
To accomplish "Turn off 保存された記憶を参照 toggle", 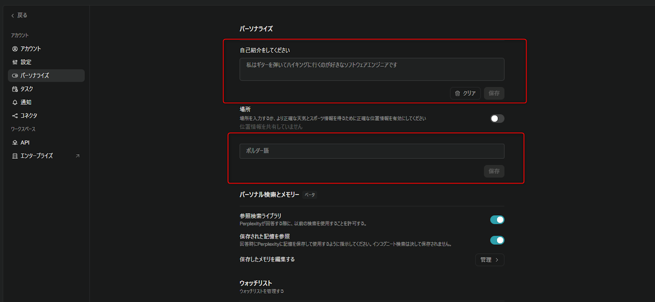I will 497,240.
